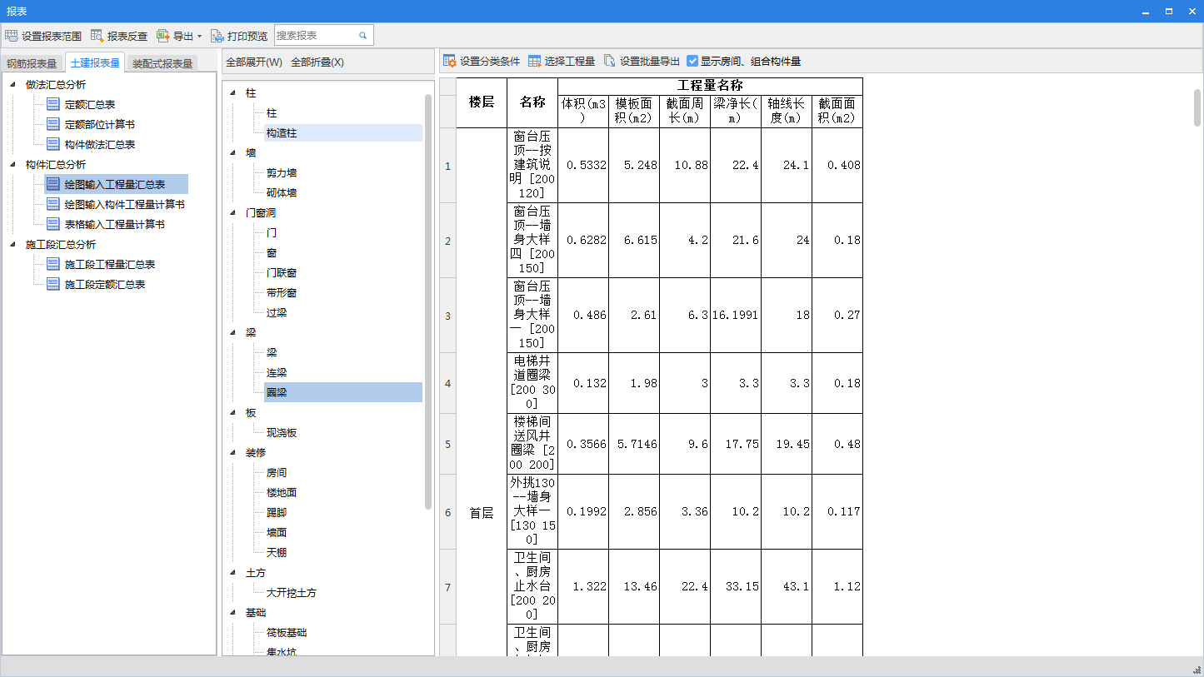Click the 16.1991 value cell
This screenshot has height=677, width=1204.
point(736,315)
